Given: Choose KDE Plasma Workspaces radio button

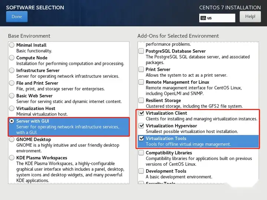Looking at the screenshot, I should click(12, 158).
